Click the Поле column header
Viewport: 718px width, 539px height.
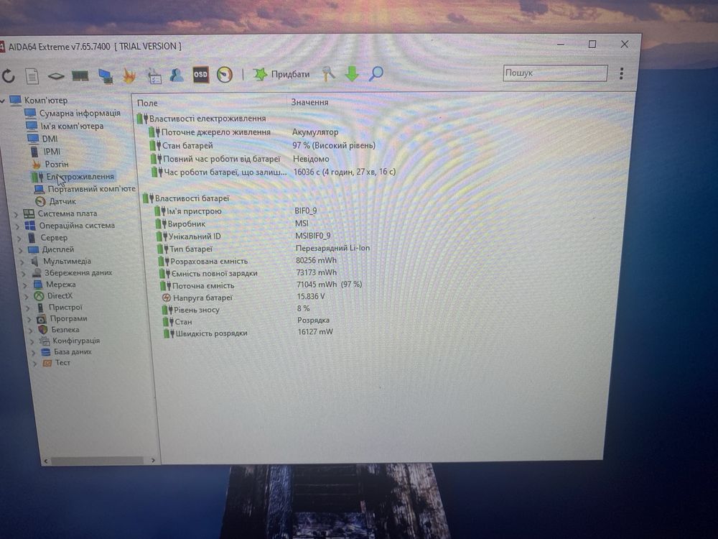coord(147,103)
